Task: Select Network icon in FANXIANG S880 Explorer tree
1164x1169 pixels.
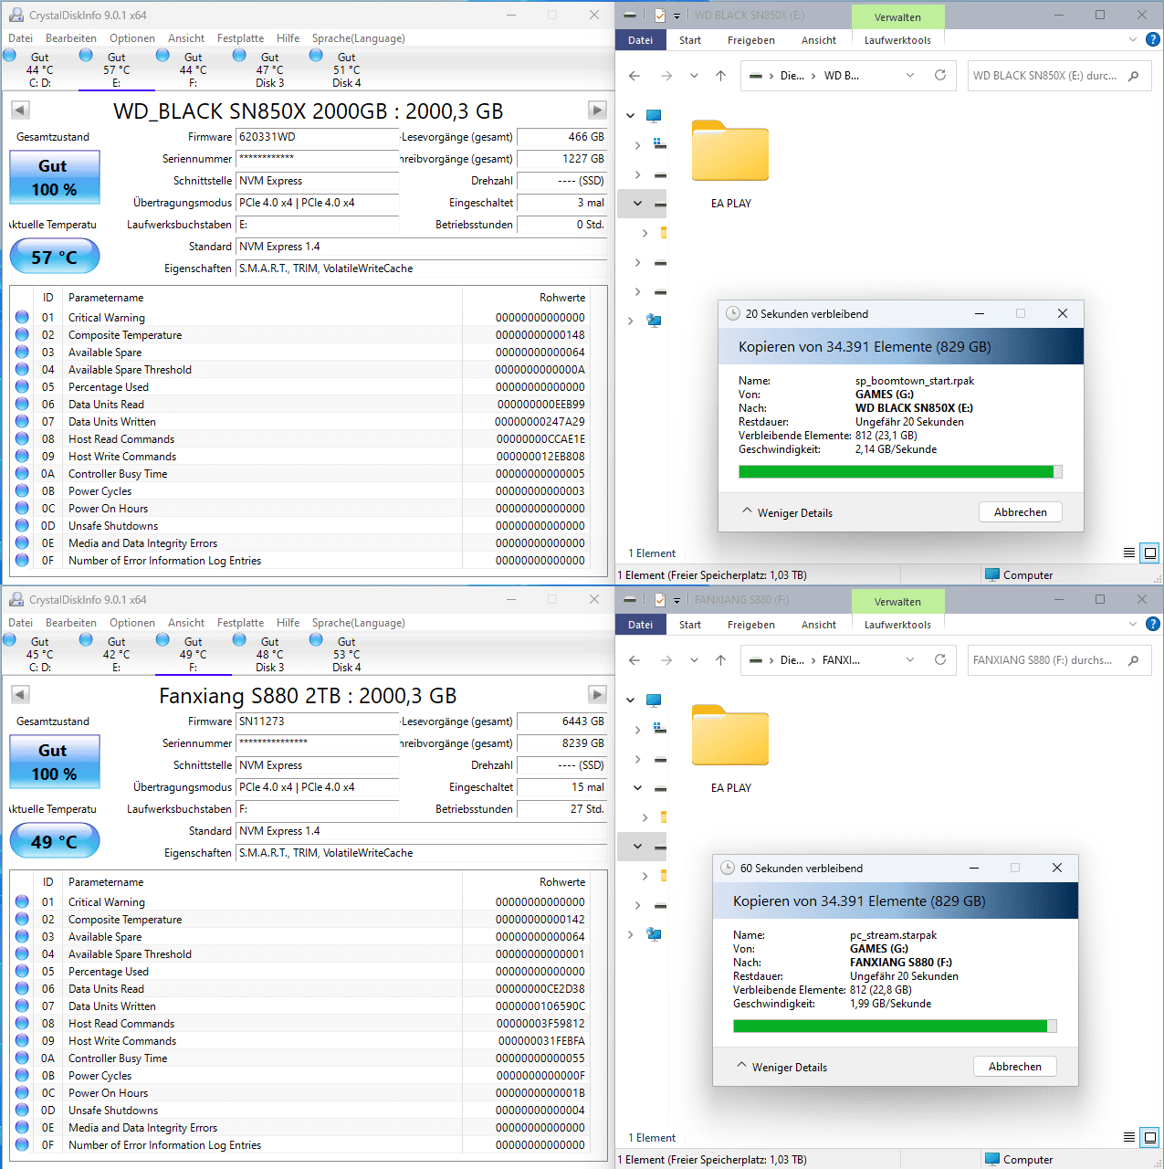Action: [x=654, y=934]
